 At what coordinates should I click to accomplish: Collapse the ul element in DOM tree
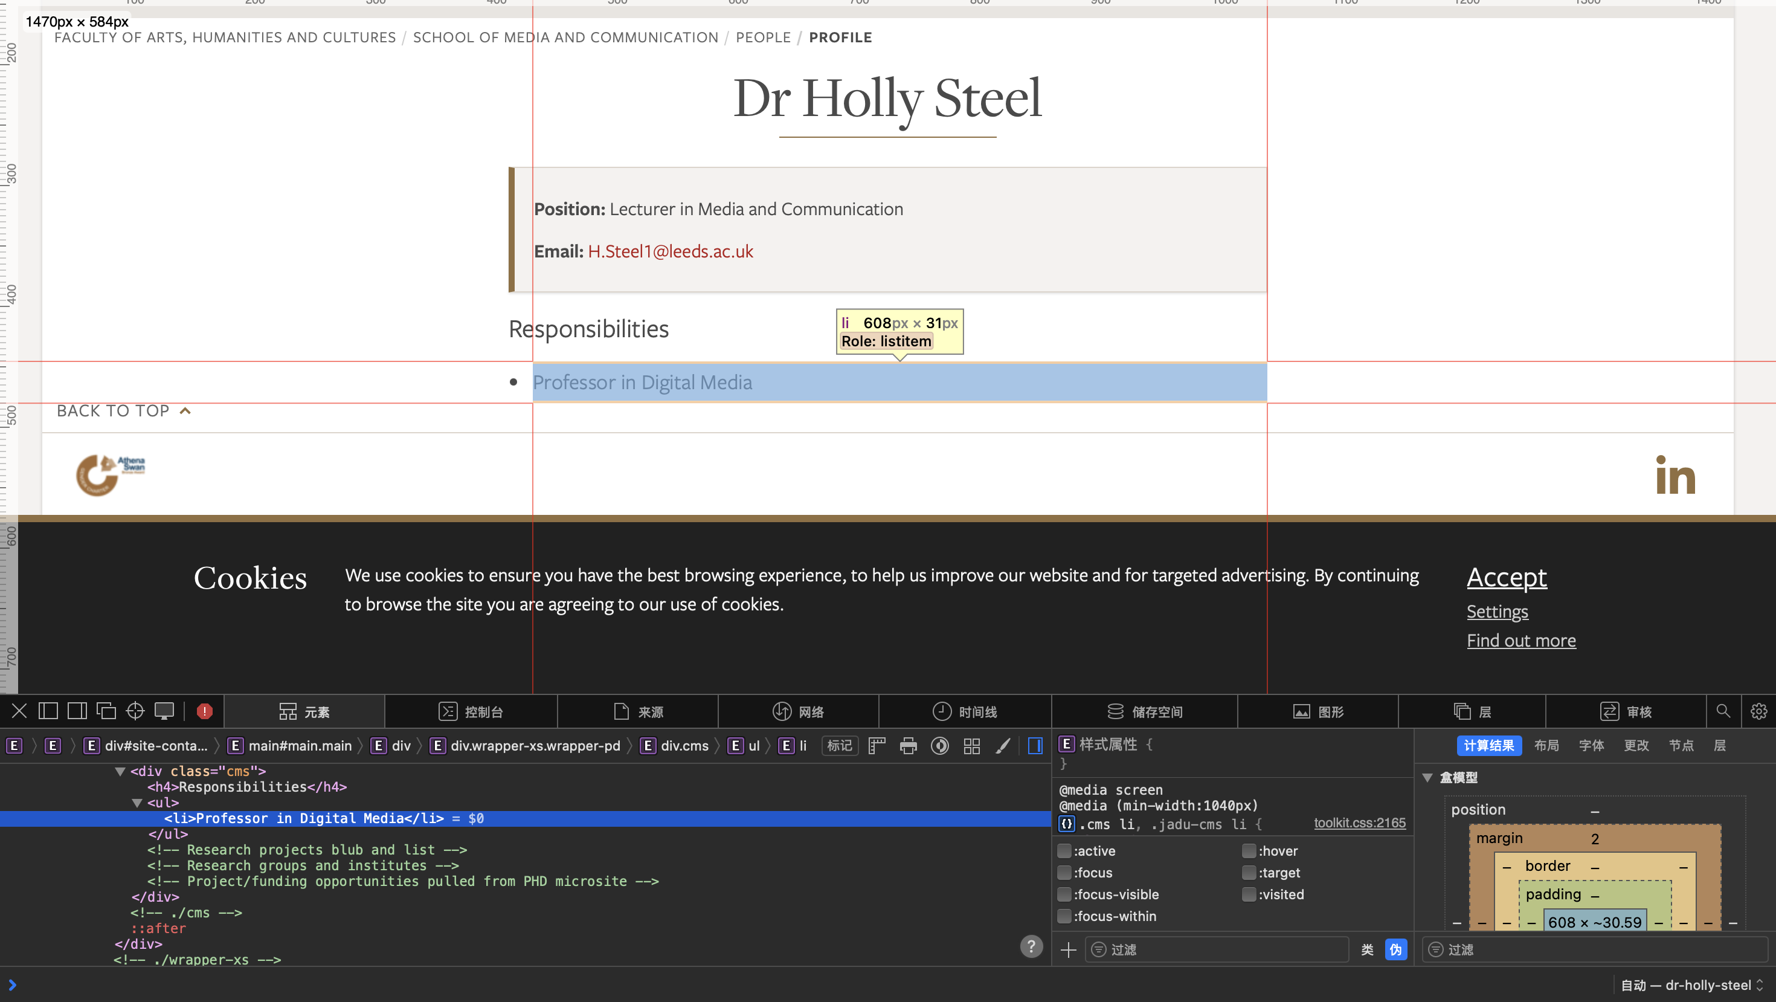coord(137,803)
